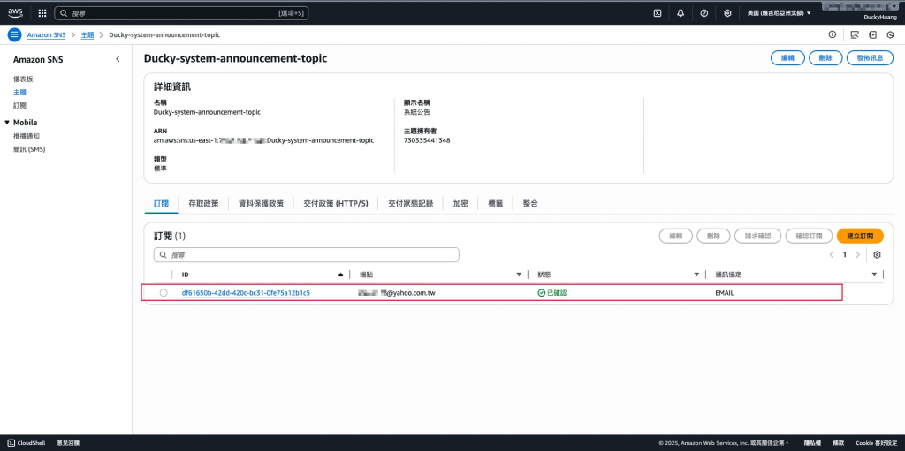Open the help question-mark menu
Viewport: 905px width, 451px height.
pyautogui.click(x=704, y=13)
